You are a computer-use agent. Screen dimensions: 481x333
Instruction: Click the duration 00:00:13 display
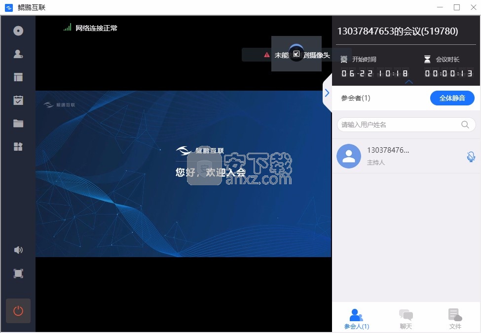coord(448,73)
